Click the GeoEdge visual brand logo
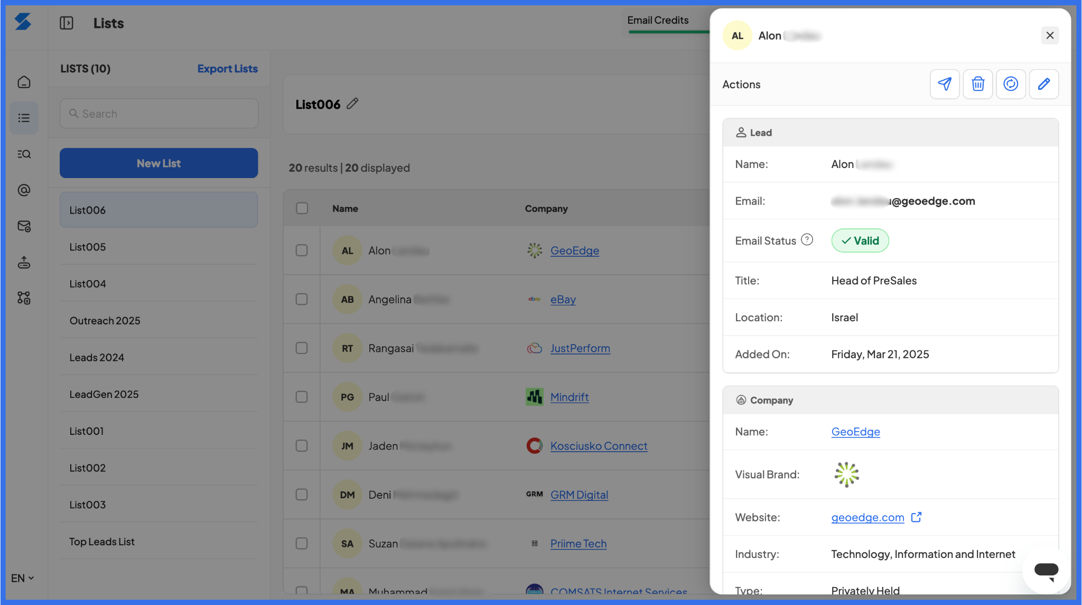This screenshot has width=1082, height=605. [847, 474]
